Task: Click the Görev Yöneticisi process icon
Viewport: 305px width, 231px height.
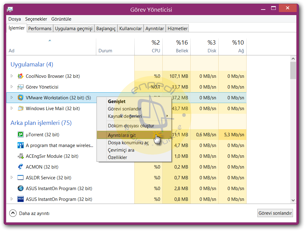Action: point(20,87)
